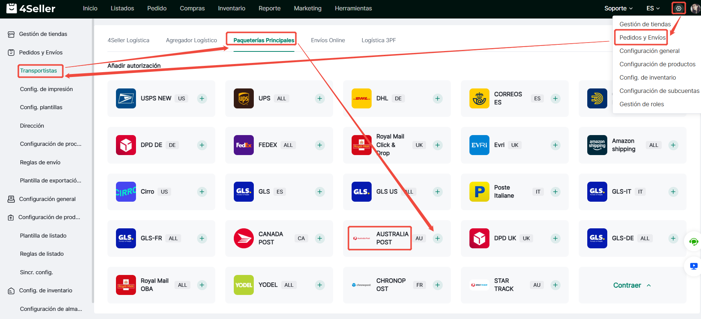Add Cirro US carrier authorization

[202, 192]
